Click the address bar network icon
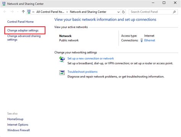The width and height of the screenshot is (181, 137). point(29,12)
